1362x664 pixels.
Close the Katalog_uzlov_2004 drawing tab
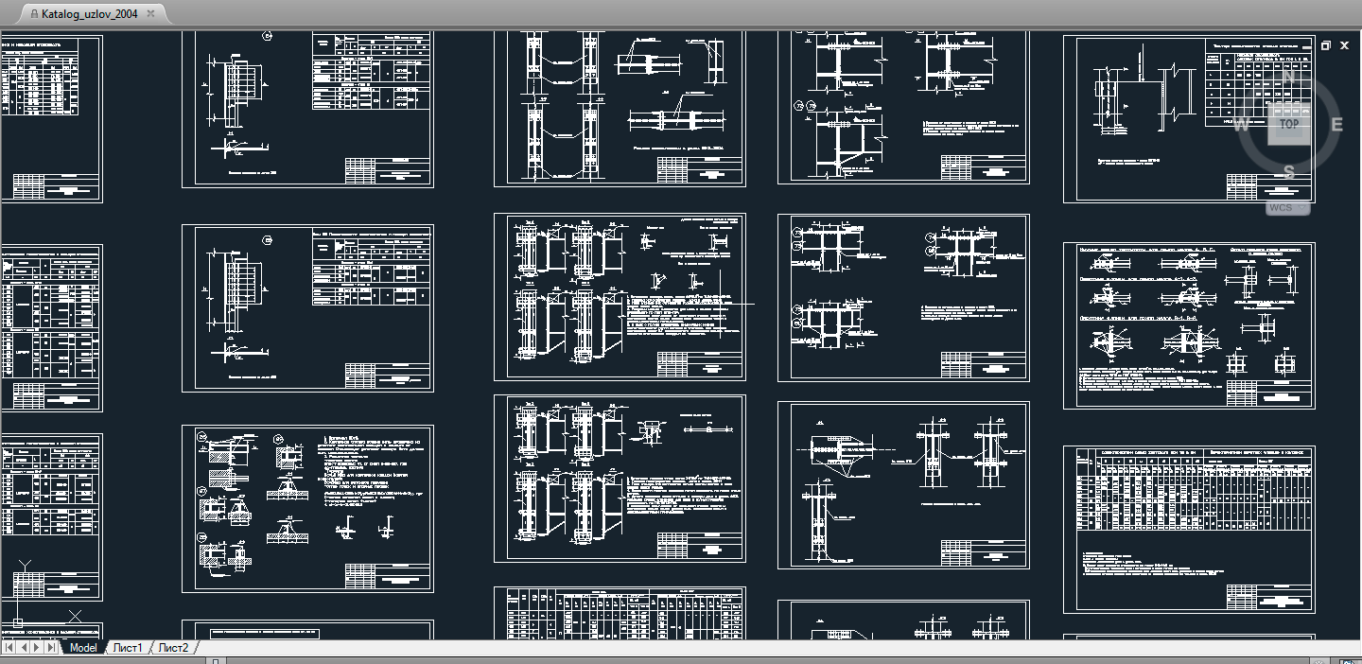(x=150, y=14)
